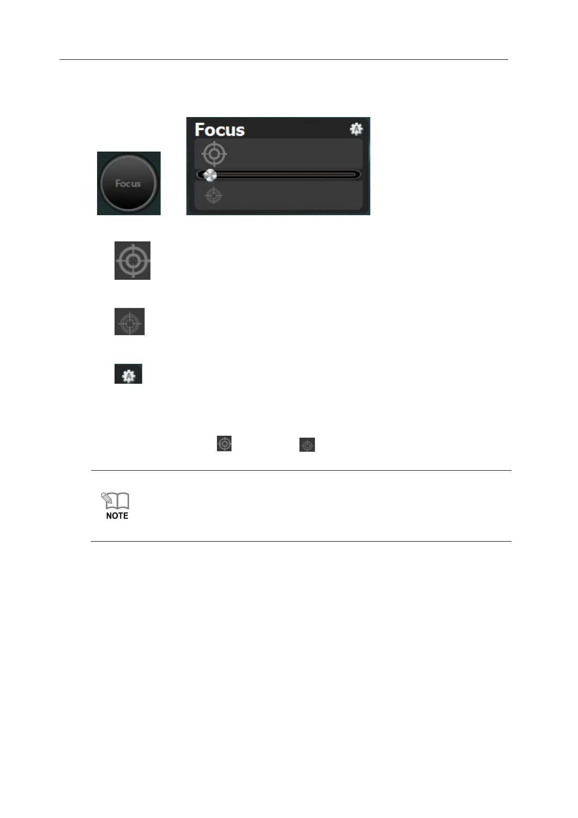578x818 pixels.
Task: Click the standalone auto gear icon below crosshairs
Action: pos(129,374)
